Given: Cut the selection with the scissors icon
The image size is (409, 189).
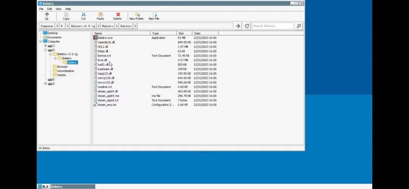Looking at the screenshot, I should pos(83,16).
